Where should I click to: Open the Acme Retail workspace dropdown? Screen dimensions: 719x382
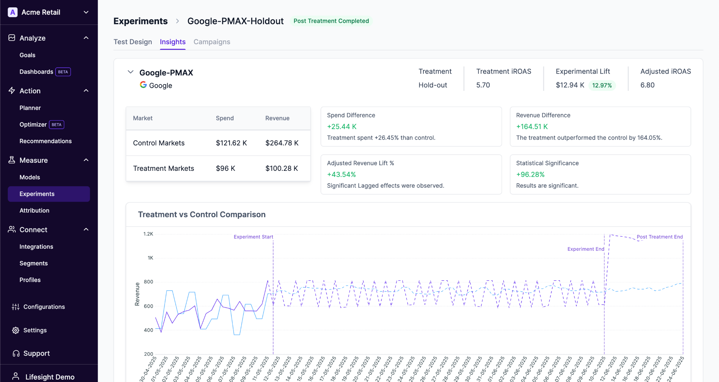click(x=86, y=12)
